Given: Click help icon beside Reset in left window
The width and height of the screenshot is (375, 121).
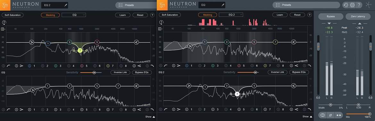Looking at the screenshot, I should tap(152, 15).
